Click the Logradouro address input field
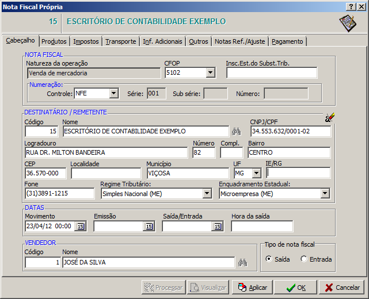The image size is (369, 299). click(x=106, y=152)
